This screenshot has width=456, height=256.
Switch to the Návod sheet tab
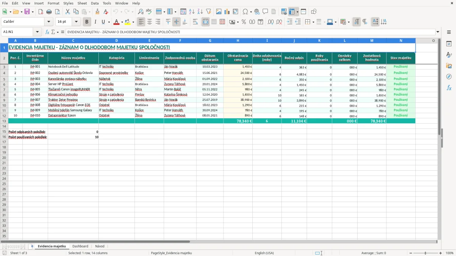[x=100, y=247]
